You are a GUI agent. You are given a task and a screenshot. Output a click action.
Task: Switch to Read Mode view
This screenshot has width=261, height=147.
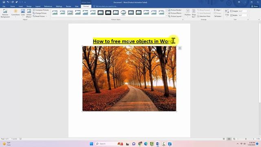[x=224, y=139]
